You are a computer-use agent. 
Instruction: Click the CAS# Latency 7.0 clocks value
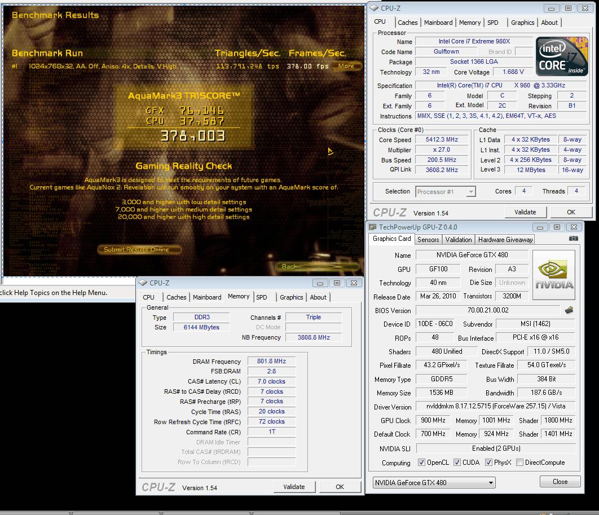click(271, 381)
